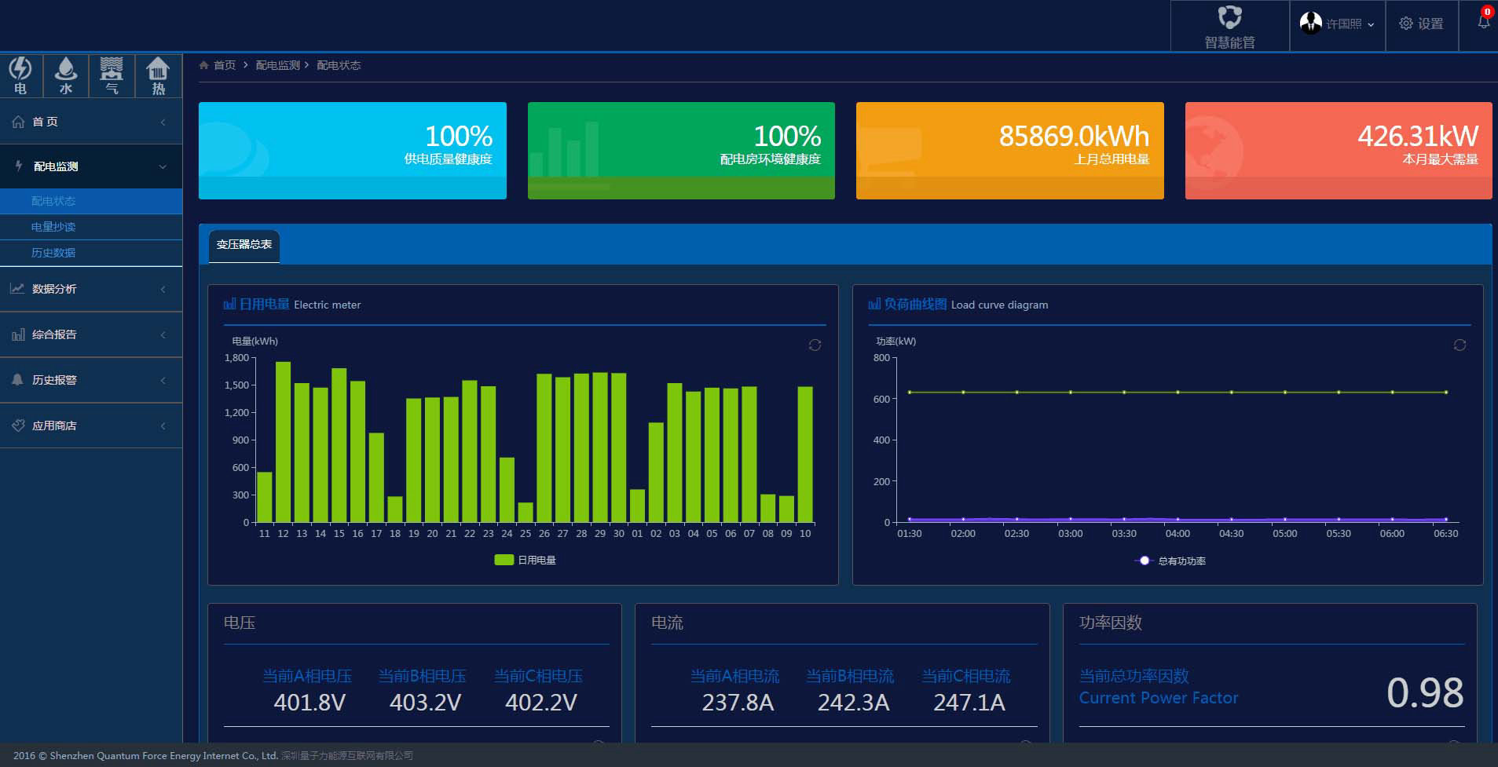
Task: Open the 许国照 user dropdown
Action: coord(1337,24)
